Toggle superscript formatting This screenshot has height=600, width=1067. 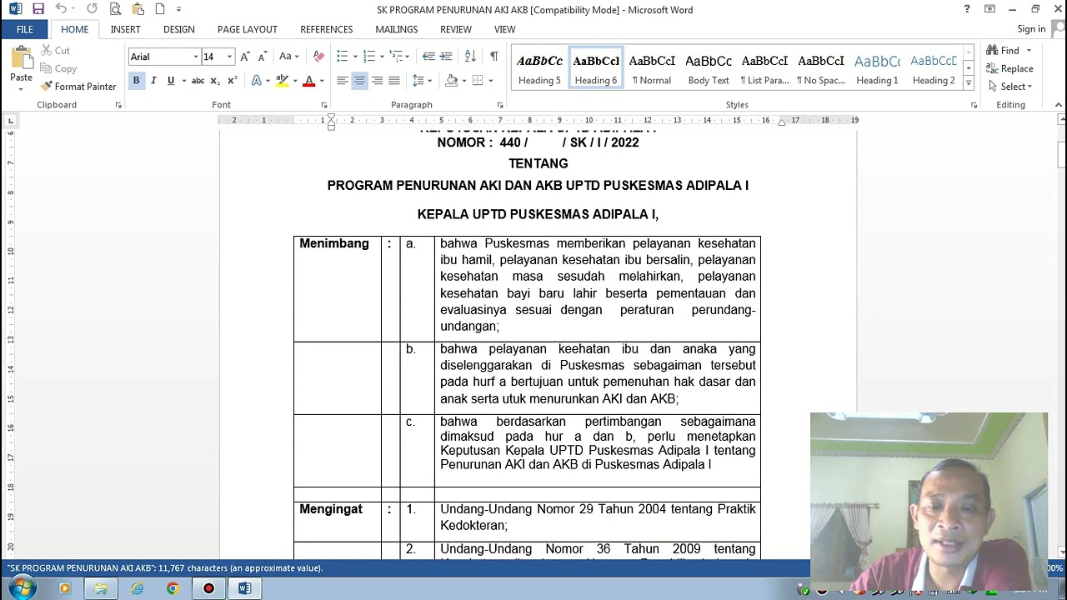point(233,81)
